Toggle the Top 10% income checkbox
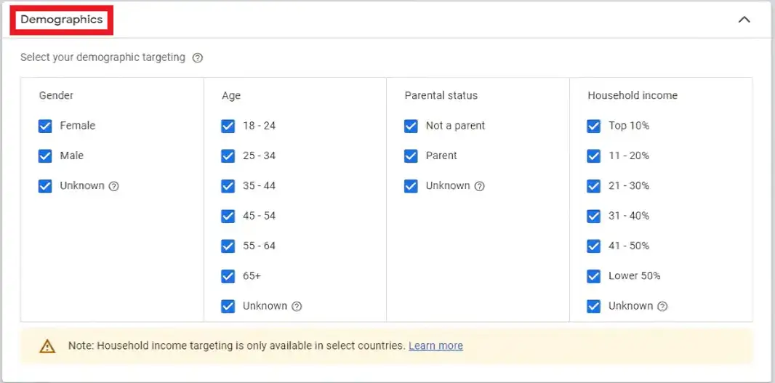The height and width of the screenshot is (383, 775). coord(593,126)
